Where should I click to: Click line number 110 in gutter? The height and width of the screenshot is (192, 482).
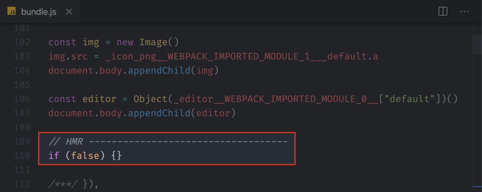22,156
